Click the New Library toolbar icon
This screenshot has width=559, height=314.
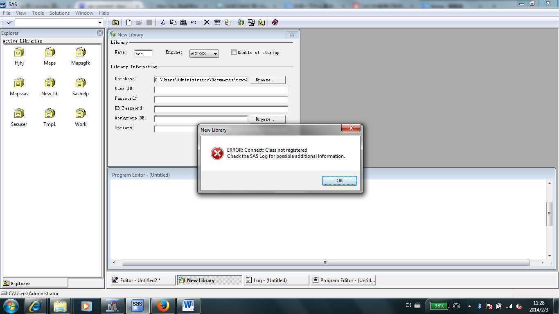pos(241,22)
